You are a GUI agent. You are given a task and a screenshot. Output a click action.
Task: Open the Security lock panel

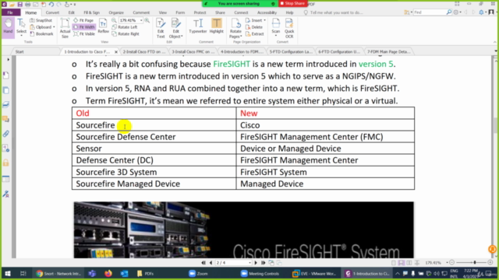5,163
